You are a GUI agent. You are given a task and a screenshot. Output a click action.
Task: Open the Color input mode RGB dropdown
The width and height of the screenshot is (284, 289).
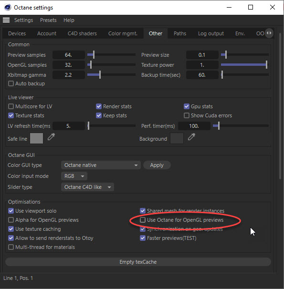(x=74, y=176)
